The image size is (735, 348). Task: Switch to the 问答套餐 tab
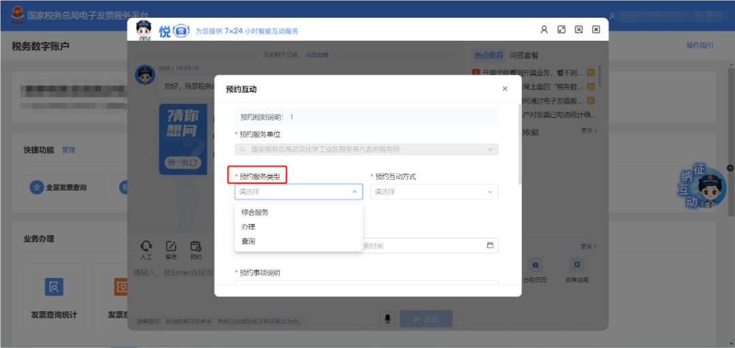524,55
